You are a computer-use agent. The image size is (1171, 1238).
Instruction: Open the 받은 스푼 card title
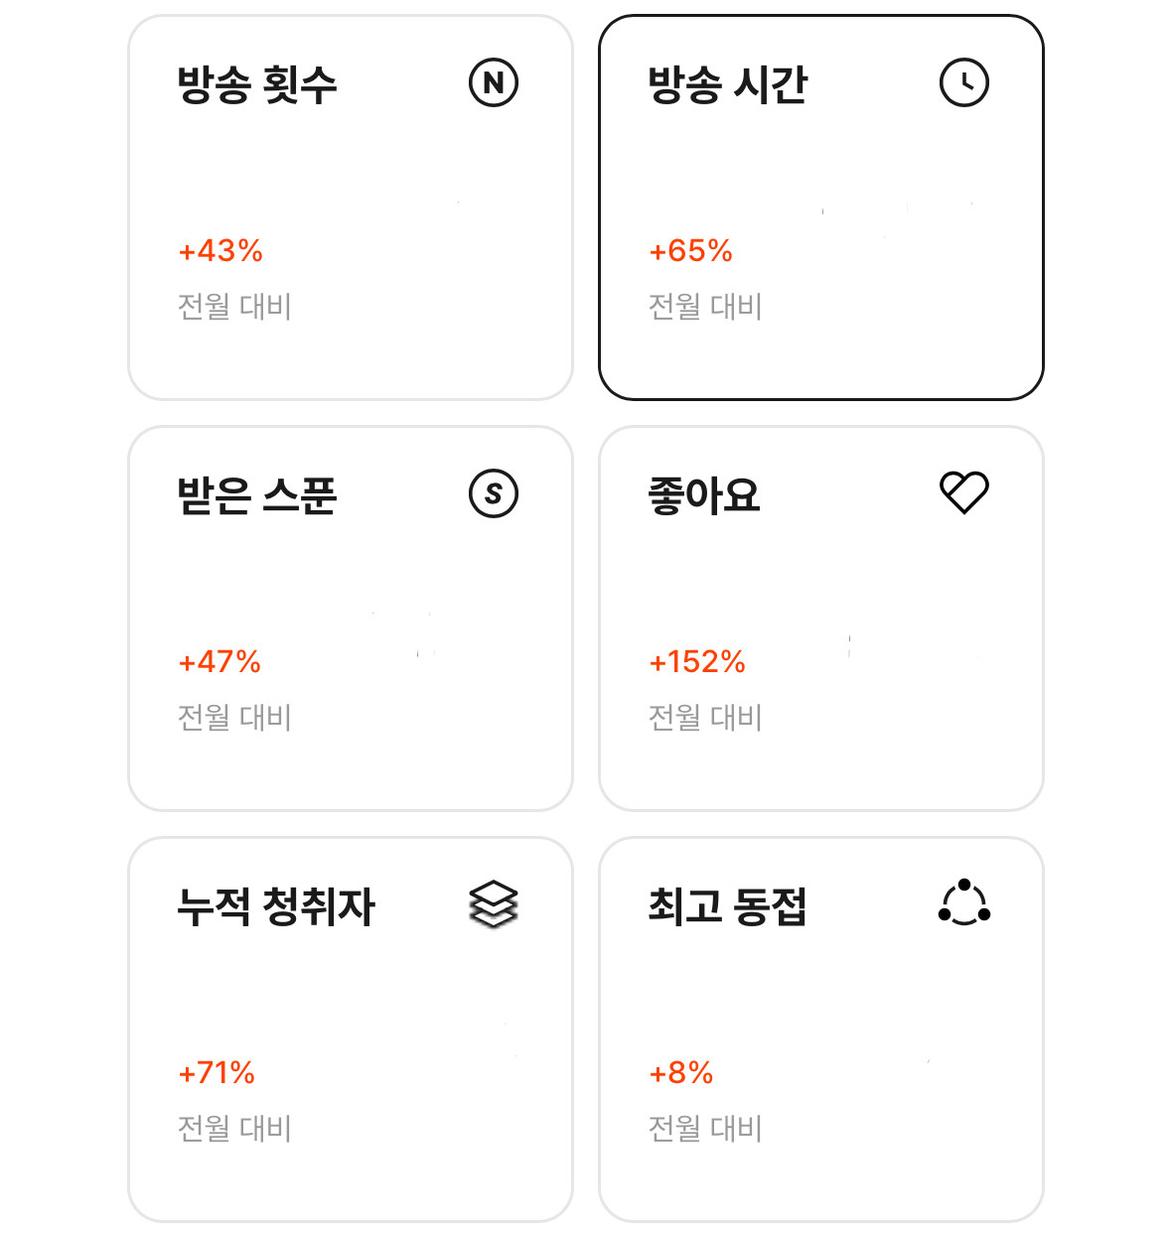coord(257,495)
